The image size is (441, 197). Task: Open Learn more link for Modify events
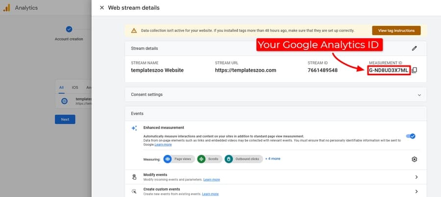pos(212,179)
